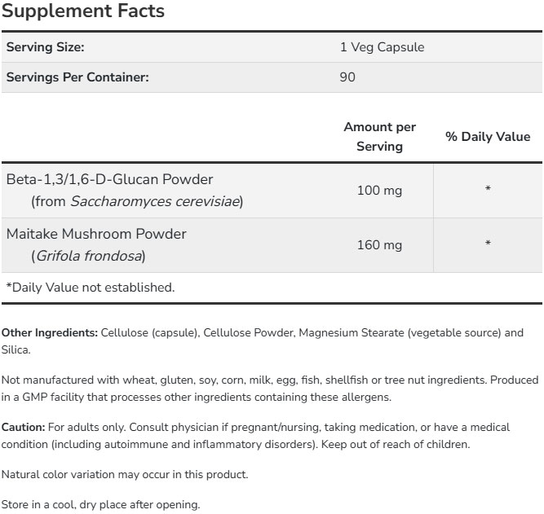544x514 pixels.
Task: Click the Other Ingredients bold label
Action: coord(49,333)
